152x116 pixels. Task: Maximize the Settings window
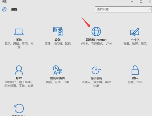[141, 2]
